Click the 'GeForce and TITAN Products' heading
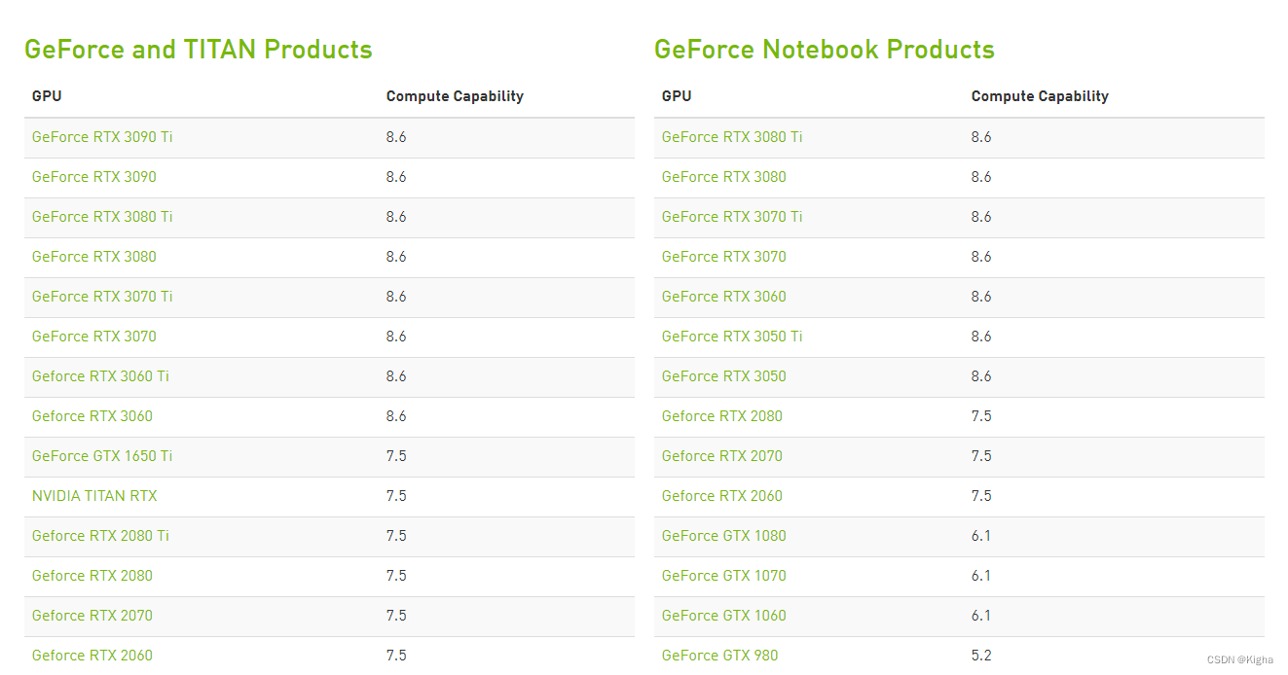The width and height of the screenshot is (1288, 675). [199, 50]
